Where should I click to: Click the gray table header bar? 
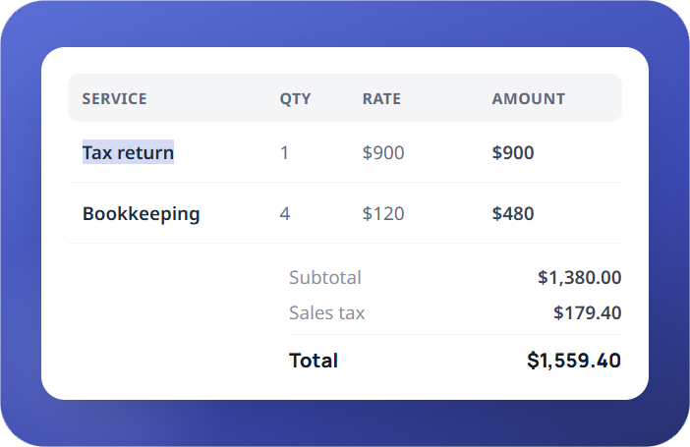(x=345, y=97)
